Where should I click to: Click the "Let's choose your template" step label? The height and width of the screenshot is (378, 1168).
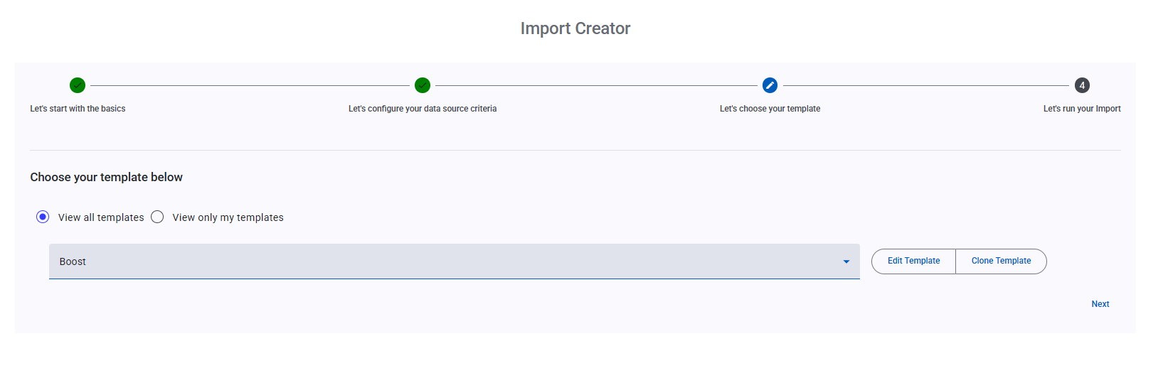pos(770,109)
